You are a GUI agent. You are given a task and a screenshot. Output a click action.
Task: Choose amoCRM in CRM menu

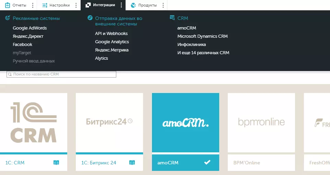187,28
